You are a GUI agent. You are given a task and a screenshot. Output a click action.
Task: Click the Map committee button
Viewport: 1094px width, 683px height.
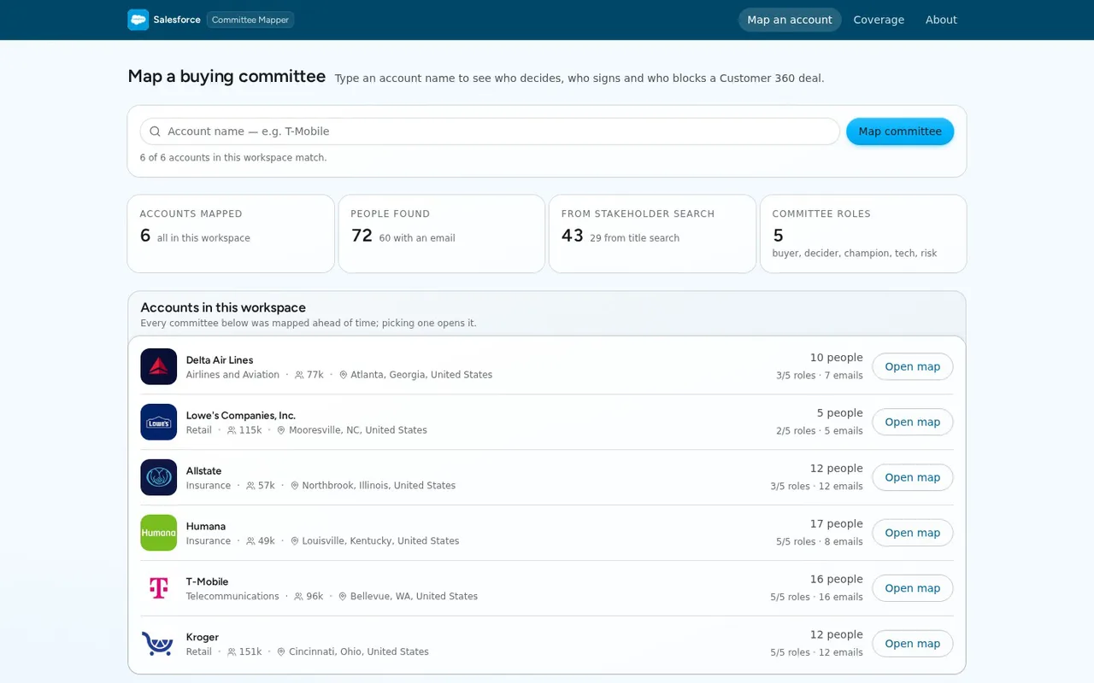[900, 131]
